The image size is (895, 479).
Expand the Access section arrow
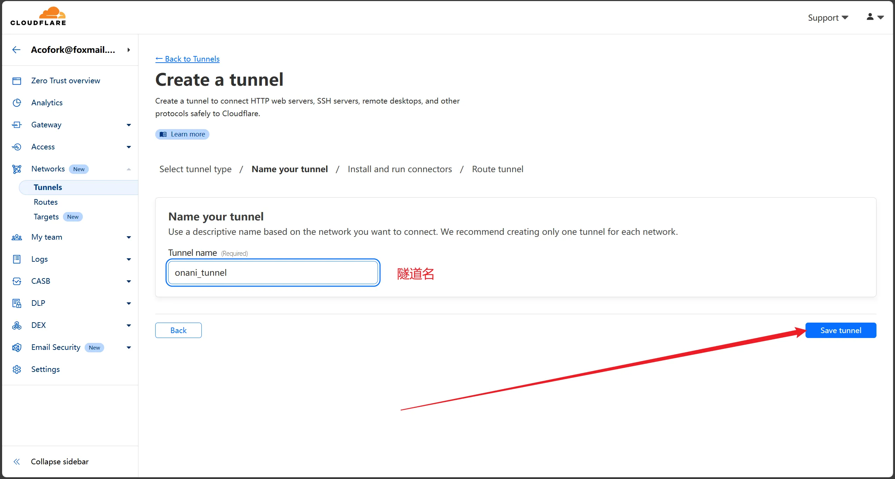[129, 147]
